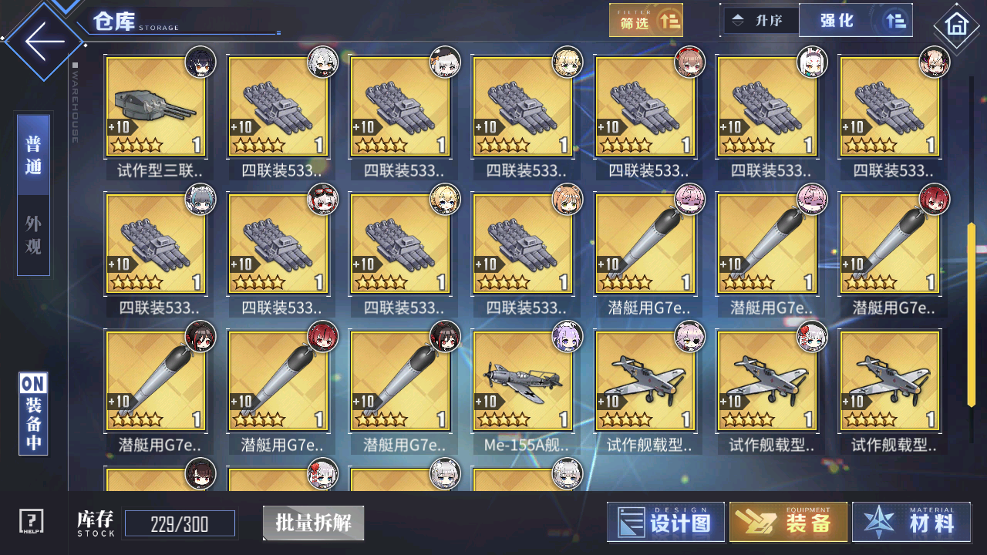This screenshot has width=987, height=555.
Task: Switch to the 外观 tab
Action: [x=34, y=236]
